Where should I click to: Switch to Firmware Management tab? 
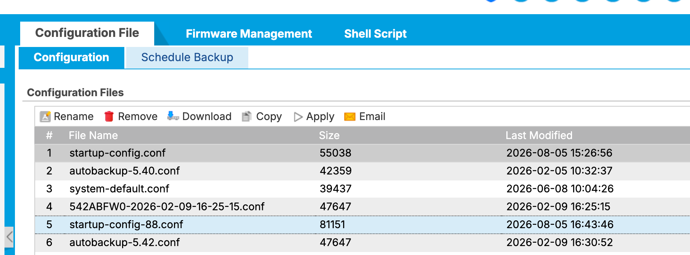249,34
